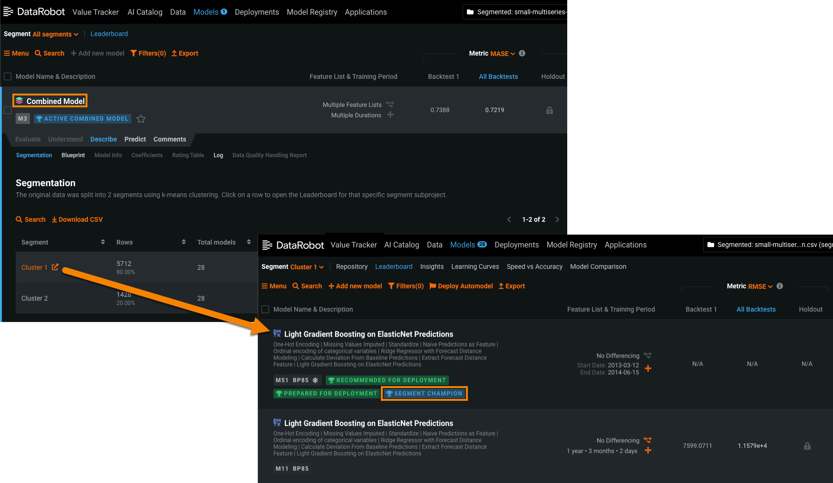Open Cluster 1 external link icon
The width and height of the screenshot is (833, 483).
pos(55,267)
